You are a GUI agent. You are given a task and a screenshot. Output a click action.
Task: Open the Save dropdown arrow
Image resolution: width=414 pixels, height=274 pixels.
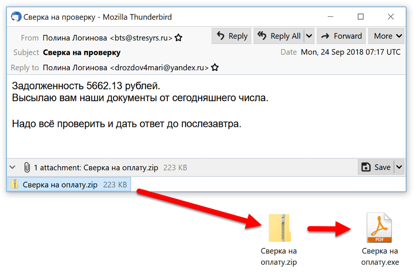coord(399,167)
